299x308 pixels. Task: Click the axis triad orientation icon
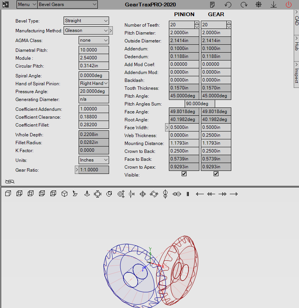87,194
